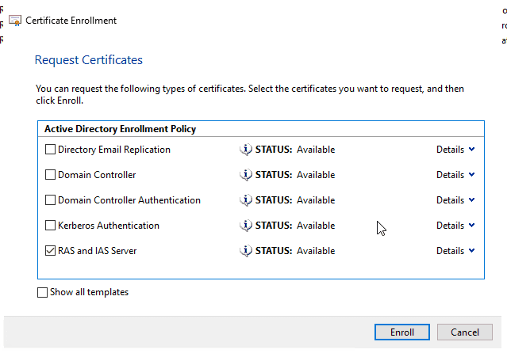Expand Details for Kerberos Authentication
The height and width of the screenshot is (357, 507).
455,225
